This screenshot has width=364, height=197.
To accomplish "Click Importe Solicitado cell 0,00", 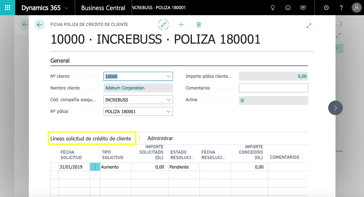I will tap(150, 167).
